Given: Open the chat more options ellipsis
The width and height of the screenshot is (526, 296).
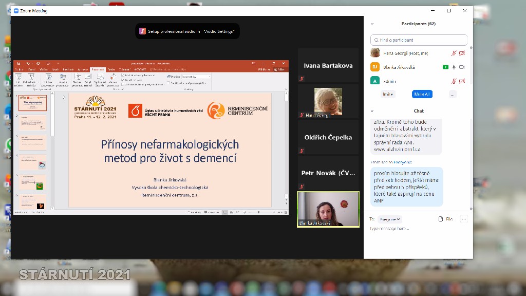Looking at the screenshot, I should click(464, 219).
